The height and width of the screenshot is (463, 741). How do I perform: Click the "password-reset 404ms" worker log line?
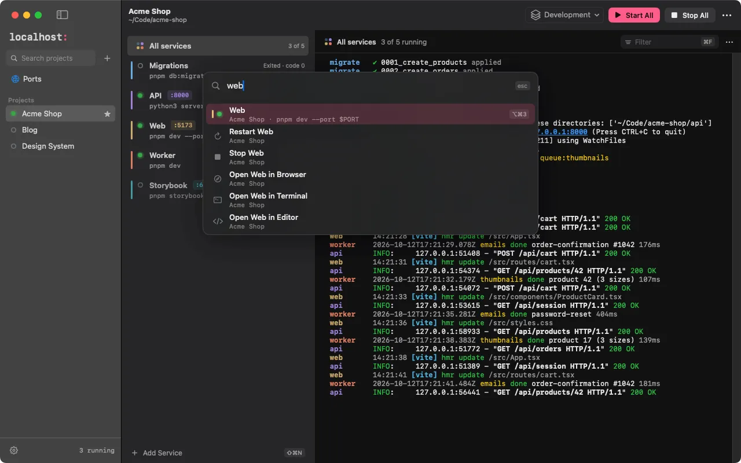[x=474, y=314]
